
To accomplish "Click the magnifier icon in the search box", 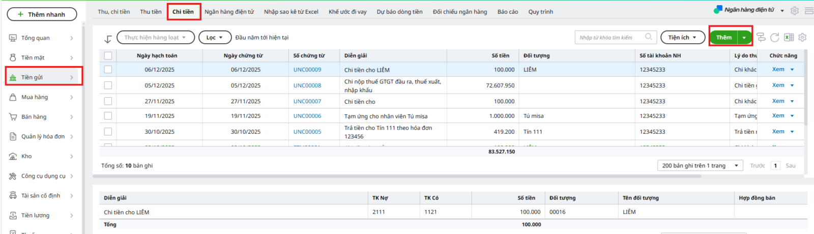I will [648, 37].
